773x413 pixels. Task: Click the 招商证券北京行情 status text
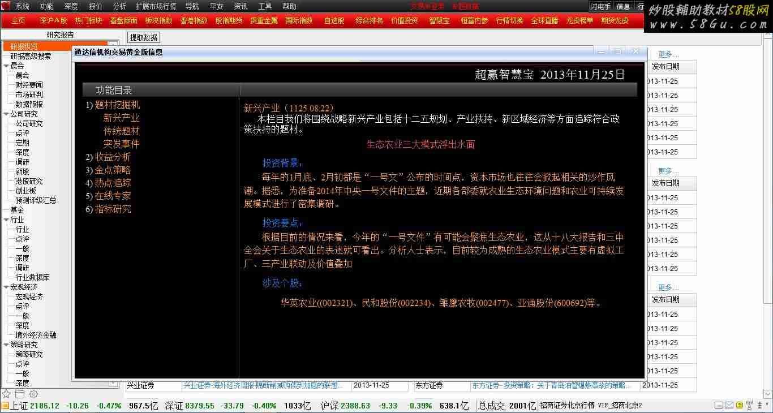pos(567,406)
